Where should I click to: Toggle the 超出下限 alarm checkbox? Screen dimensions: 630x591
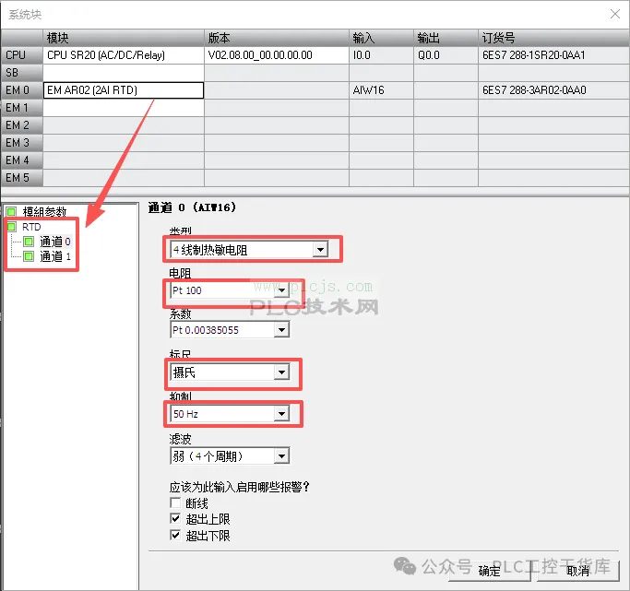tap(175, 535)
